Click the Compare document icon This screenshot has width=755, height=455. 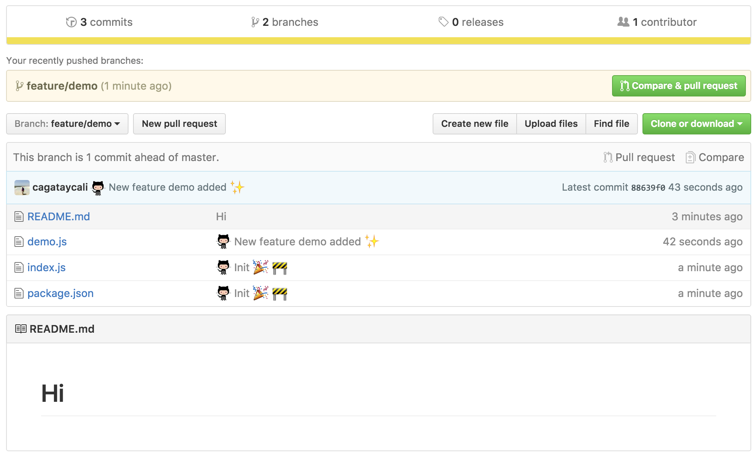point(690,157)
